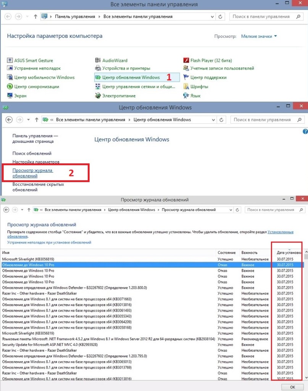The height and width of the screenshot is (391, 308).
Task: Open Устранение неполадок при установке обновлений link
Action: coord(49,242)
